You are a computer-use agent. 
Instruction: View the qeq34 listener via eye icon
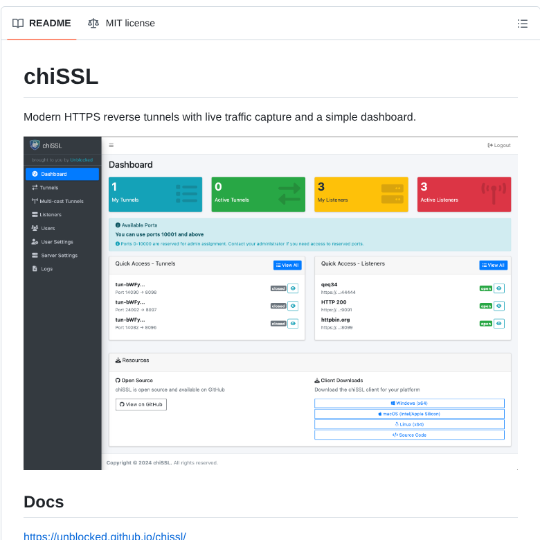pyautogui.click(x=498, y=288)
